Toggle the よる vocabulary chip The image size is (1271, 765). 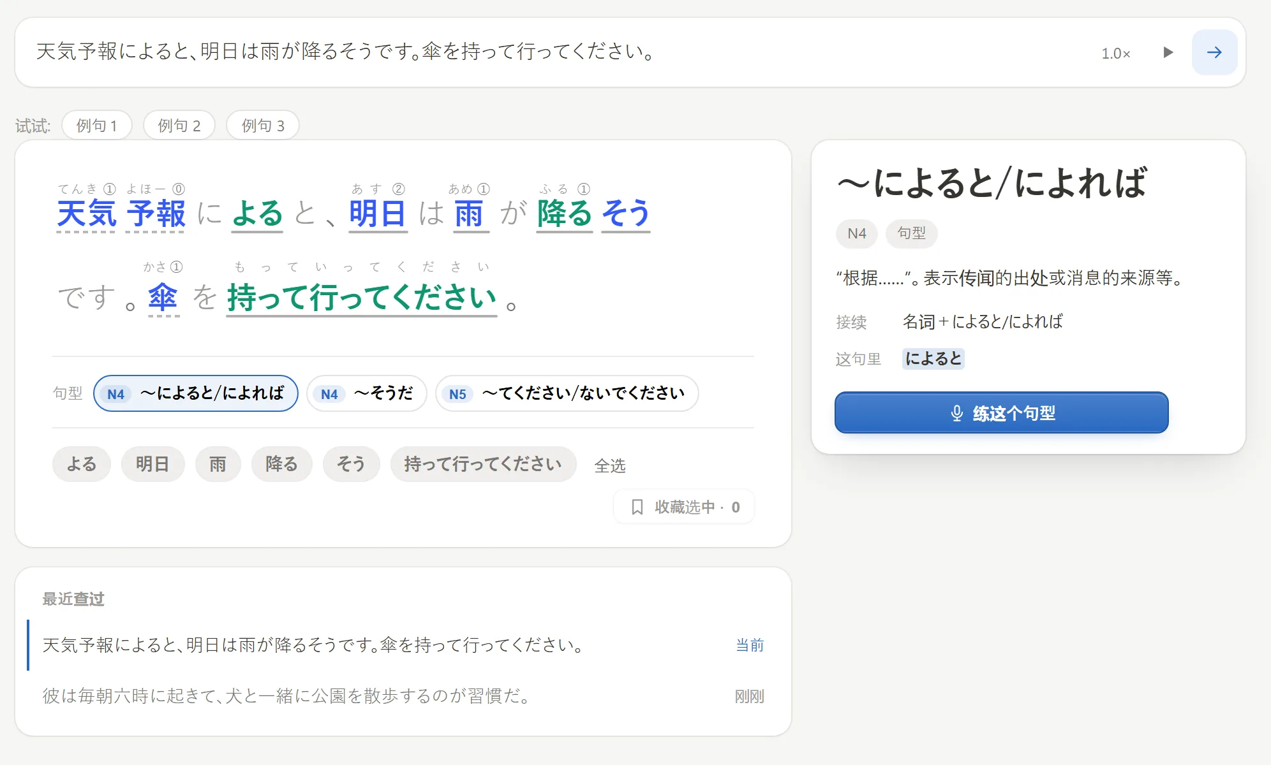82,464
